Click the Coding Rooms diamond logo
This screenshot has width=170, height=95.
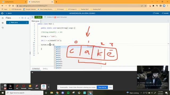(2, 13)
